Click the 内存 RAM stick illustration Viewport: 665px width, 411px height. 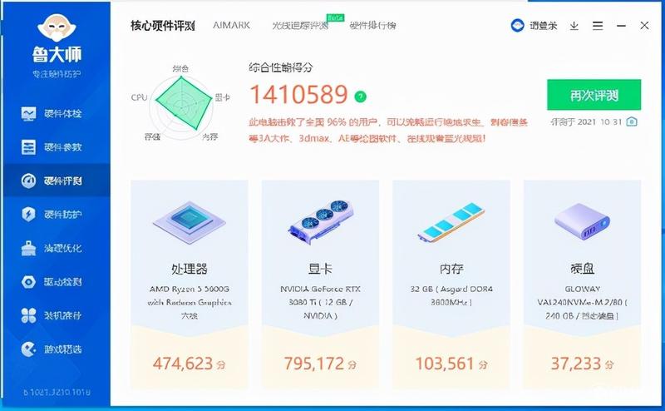(x=451, y=222)
